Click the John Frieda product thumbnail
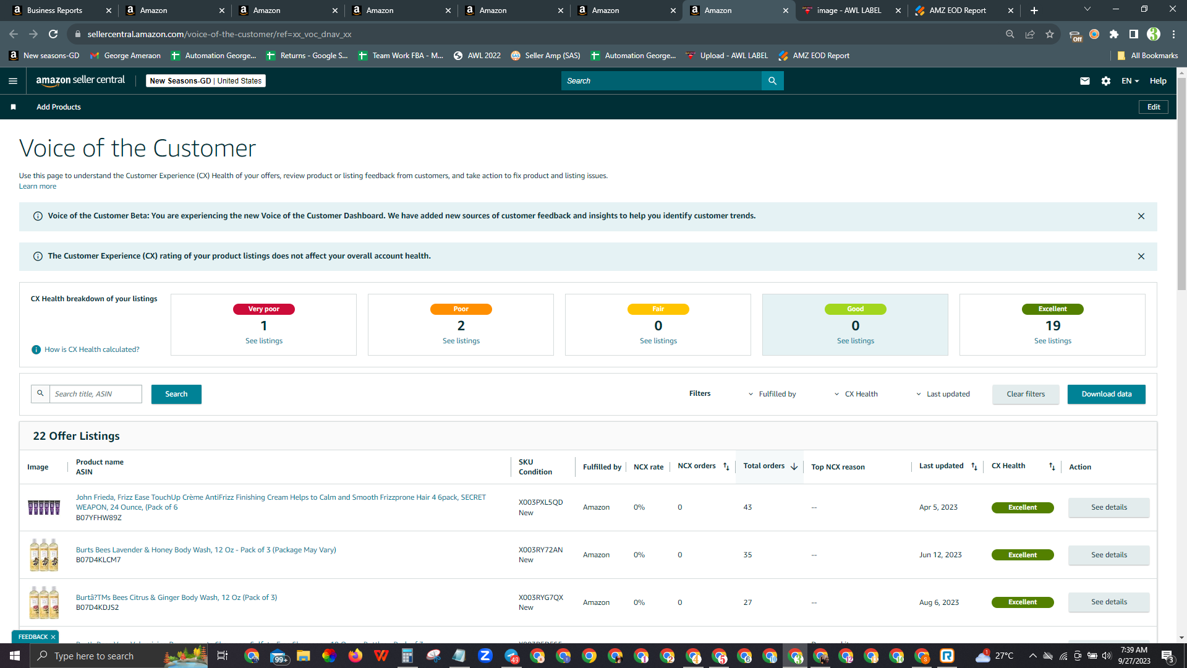 click(44, 508)
